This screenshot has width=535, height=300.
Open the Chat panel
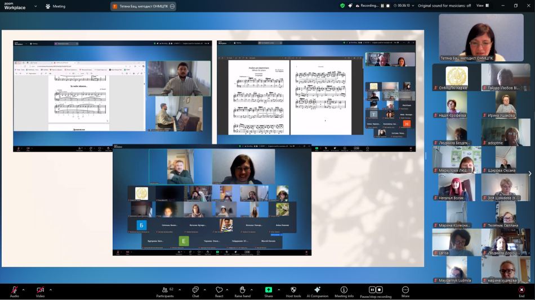[x=195, y=292]
